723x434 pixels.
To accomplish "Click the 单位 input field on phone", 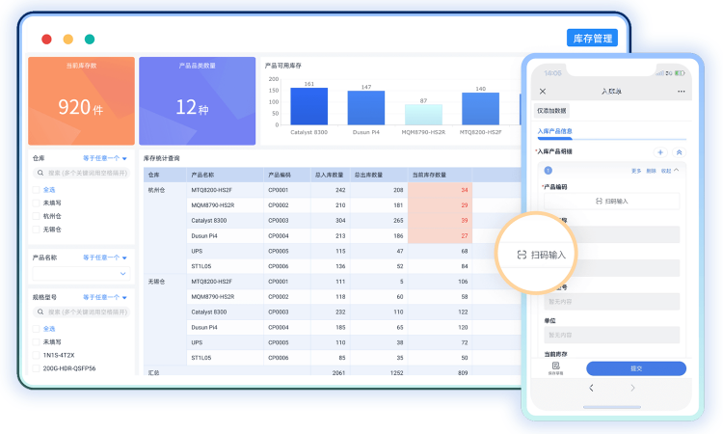I will click(x=612, y=335).
